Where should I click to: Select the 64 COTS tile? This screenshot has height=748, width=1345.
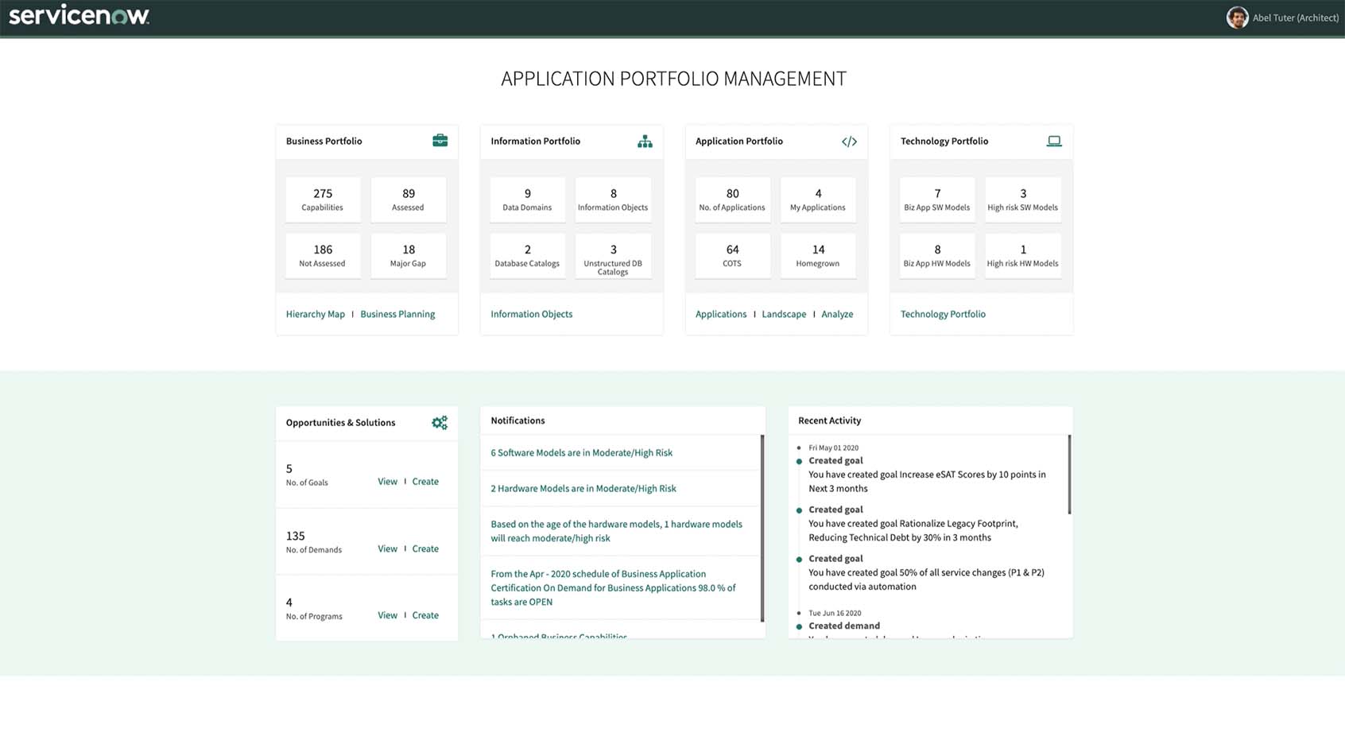pyautogui.click(x=732, y=255)
